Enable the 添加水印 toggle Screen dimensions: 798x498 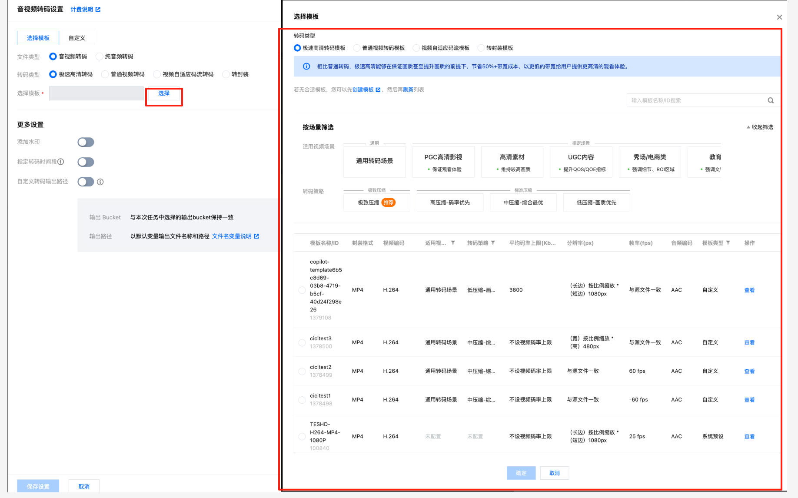(86, 142)
